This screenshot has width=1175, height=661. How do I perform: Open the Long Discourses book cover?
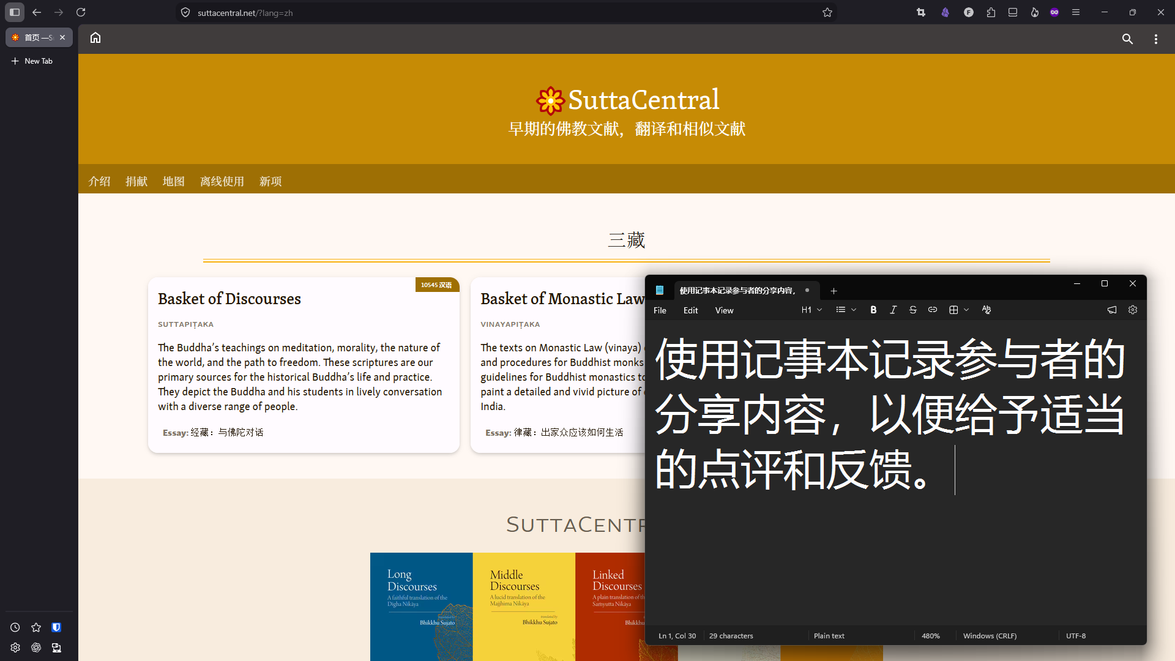422,607
